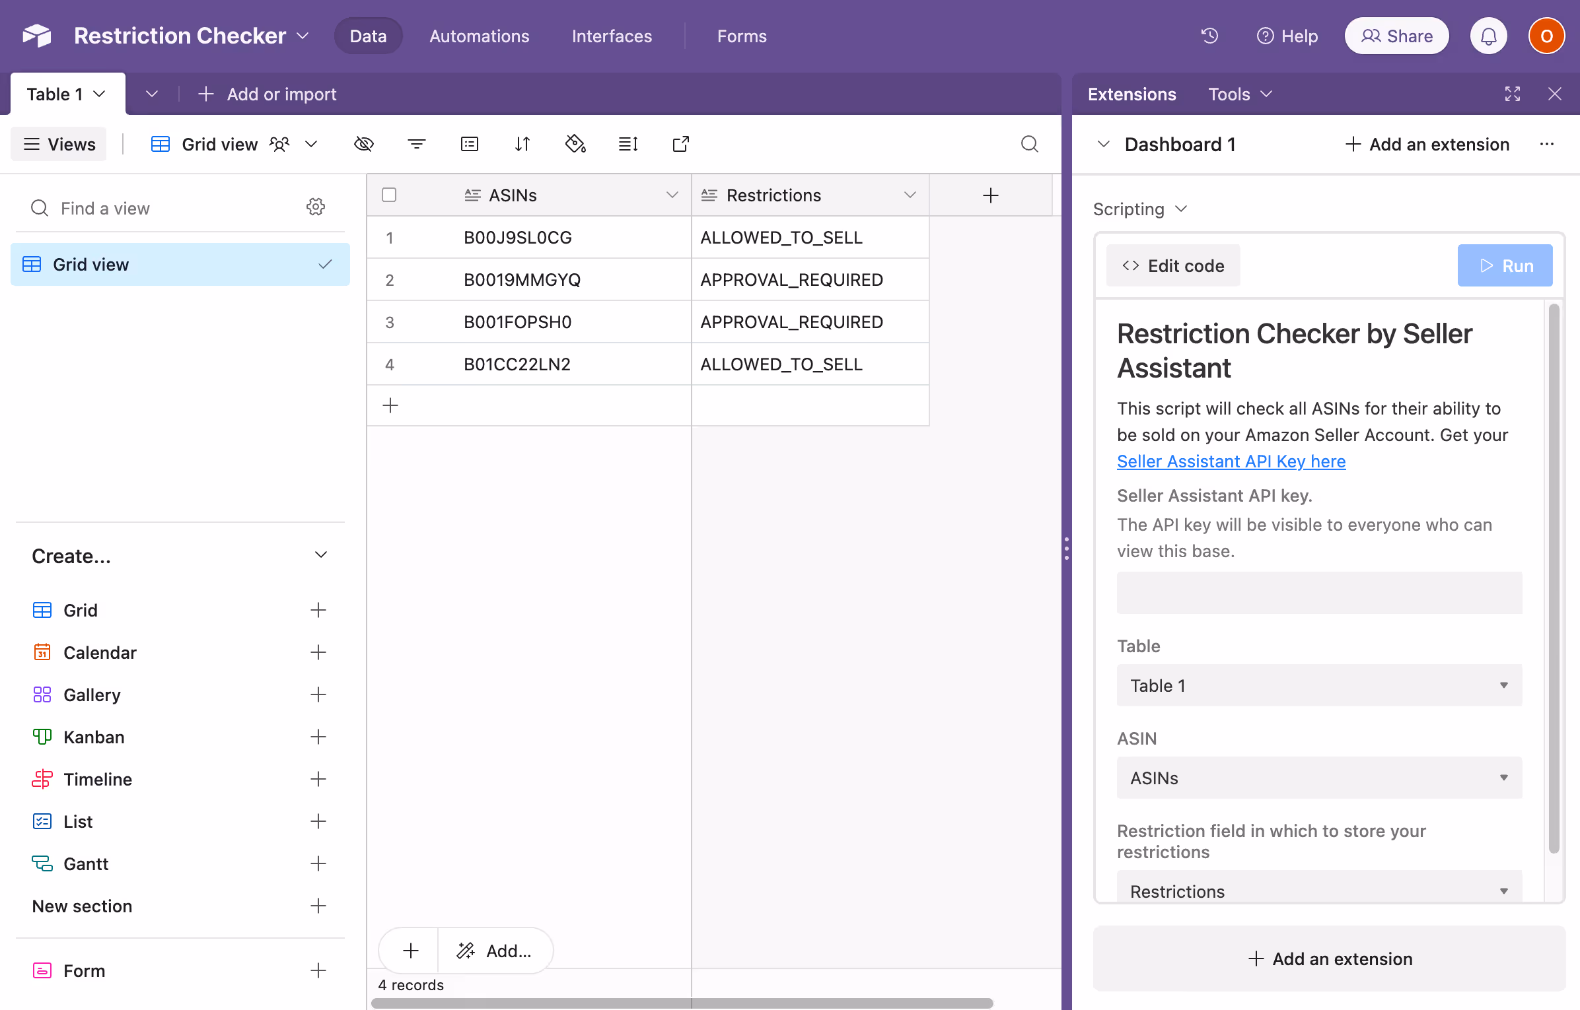Open the Sort records icon

522,144
